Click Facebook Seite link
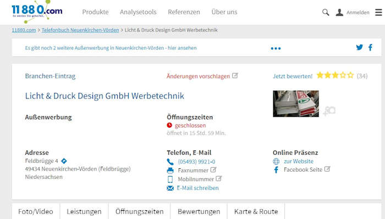This screenshot has width=385, height=219. [303, 169]
